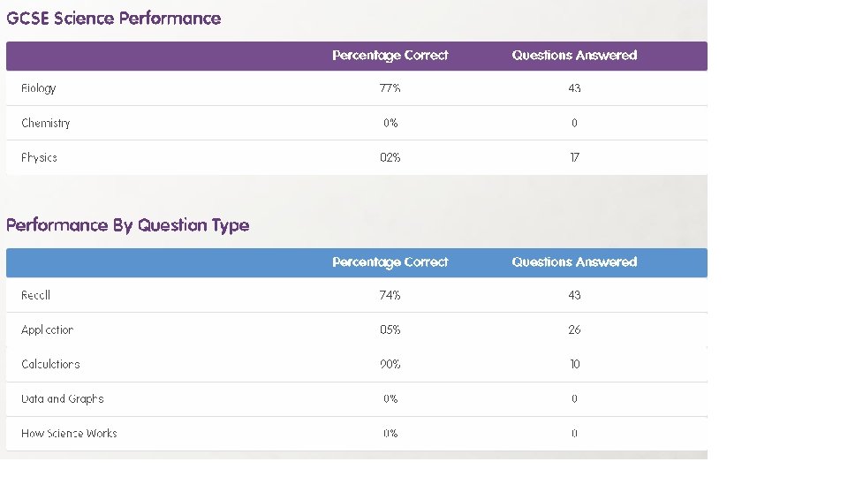Click Questions Answered header in purple table
Screen dimensions: 848x477
point(574,55)
